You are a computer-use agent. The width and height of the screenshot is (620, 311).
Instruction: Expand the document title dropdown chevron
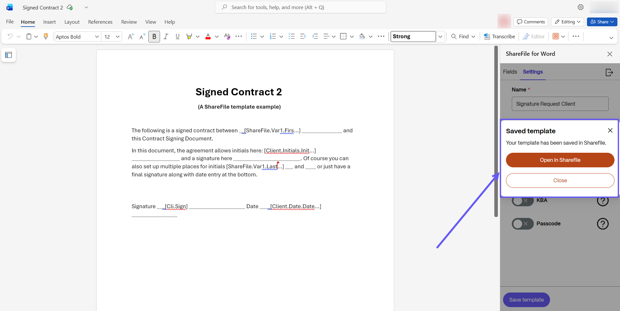coord(86,7)
